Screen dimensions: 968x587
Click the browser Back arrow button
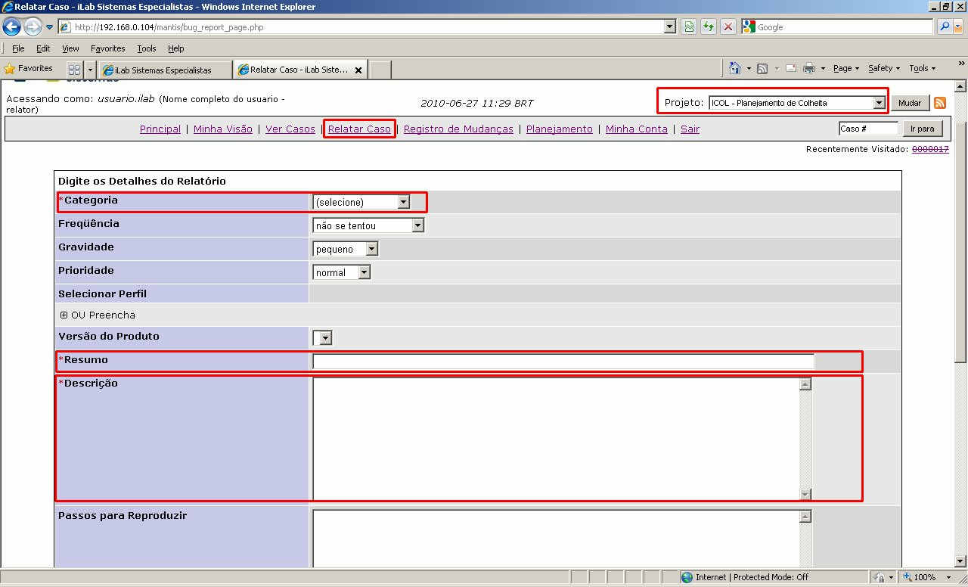[x=12, y=27]
